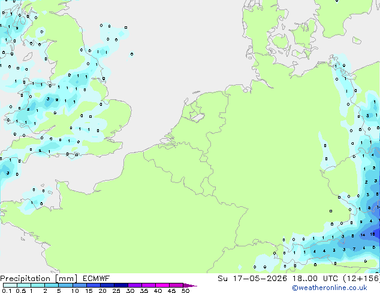Pick the 10–15 mm blue legend swatch
The image size is (380, 293).
(x=79, y=285)
